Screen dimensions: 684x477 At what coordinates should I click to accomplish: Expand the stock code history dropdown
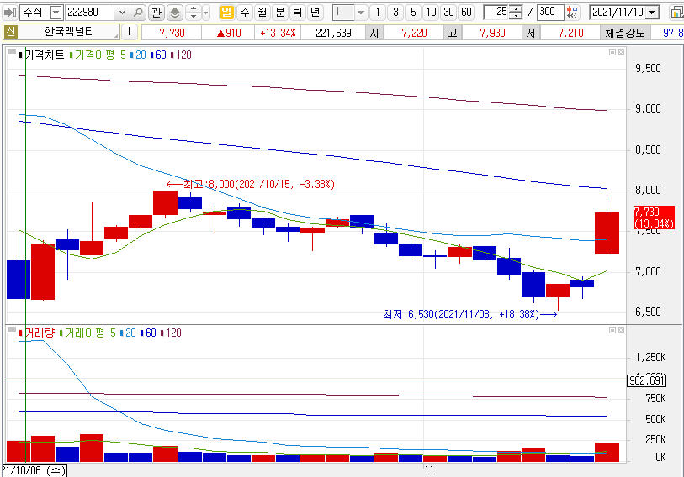(122, 13)
